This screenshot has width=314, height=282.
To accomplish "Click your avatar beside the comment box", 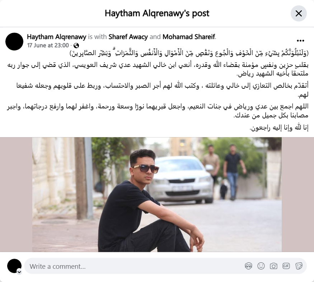I will [x=14, y=266].
